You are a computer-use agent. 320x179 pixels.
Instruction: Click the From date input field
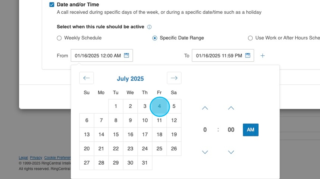coord(97,56)
